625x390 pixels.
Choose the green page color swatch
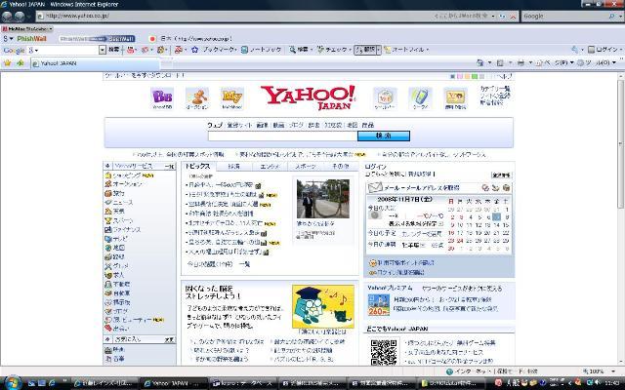[x=475, y=76]
